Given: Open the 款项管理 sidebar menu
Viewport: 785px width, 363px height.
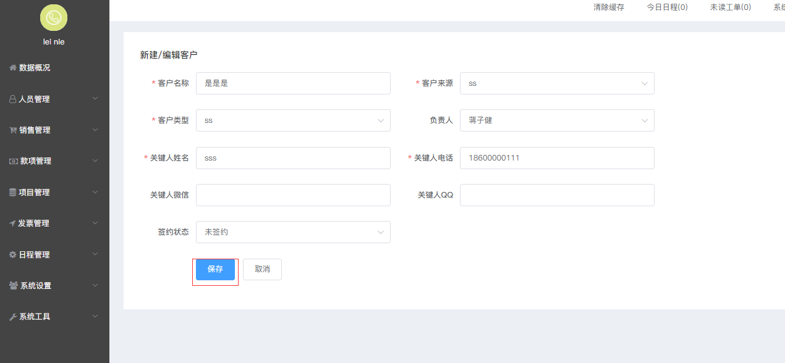Looking at the screenshot, I should point(54,161).
